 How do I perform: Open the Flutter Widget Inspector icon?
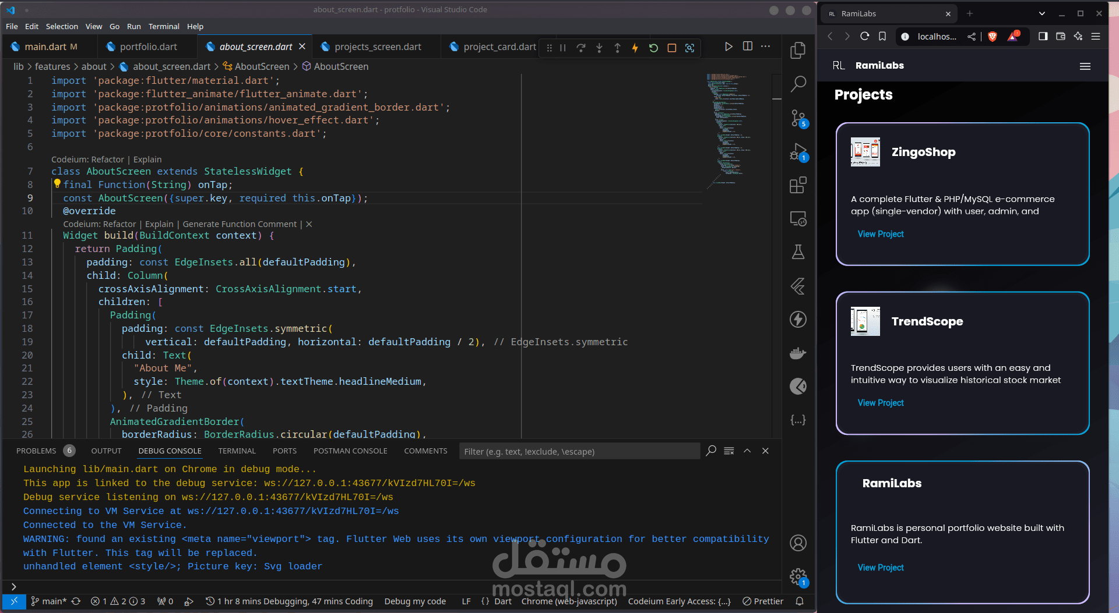[689, 48]
